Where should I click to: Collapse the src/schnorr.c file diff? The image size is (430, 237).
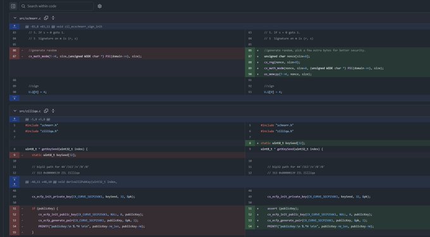tap(15, 18)
